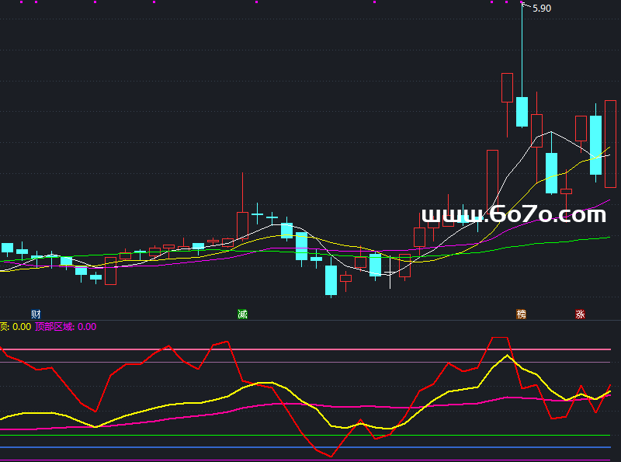Click the green horizontal line in the indicator panel
621x462 pixels.
[x=310, y=436]
